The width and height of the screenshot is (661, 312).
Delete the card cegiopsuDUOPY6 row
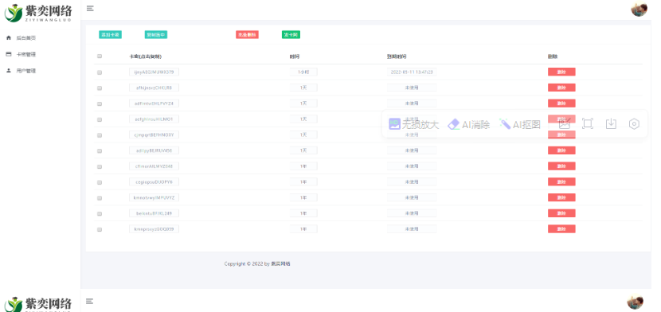tap(561, 182)
